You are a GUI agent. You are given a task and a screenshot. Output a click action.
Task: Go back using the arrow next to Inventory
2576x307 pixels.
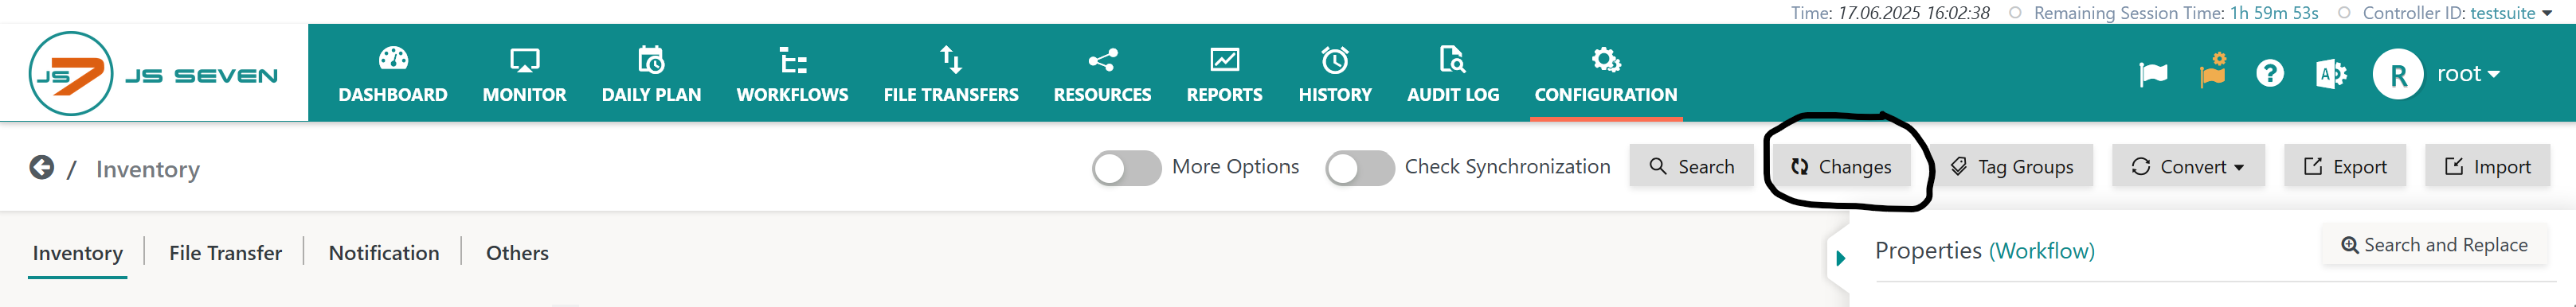point(41,167)
